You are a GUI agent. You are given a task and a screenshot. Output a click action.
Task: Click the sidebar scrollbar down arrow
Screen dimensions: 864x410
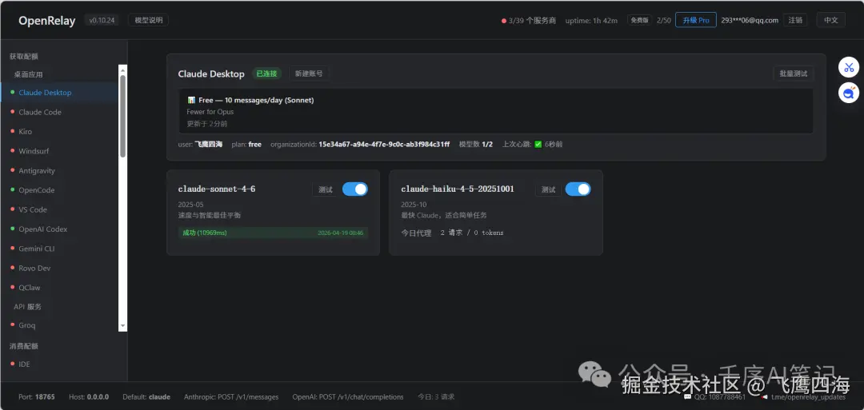point(123,326)
